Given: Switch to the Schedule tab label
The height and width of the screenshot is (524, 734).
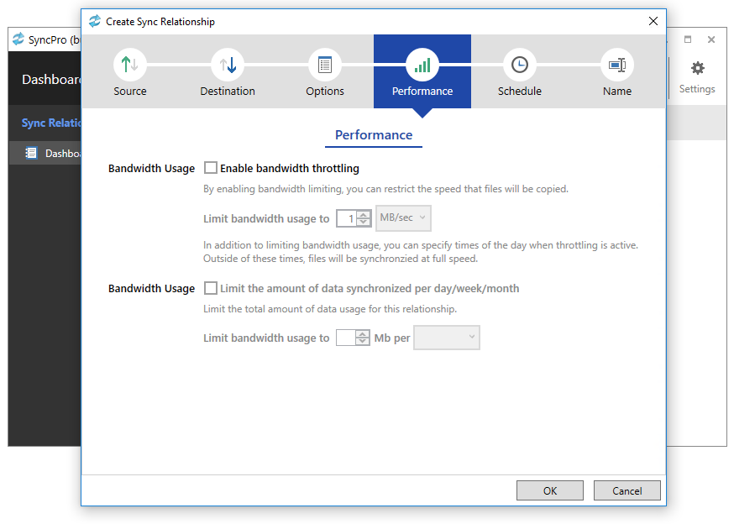Looking at the screenshot, I should coord(520,92).
